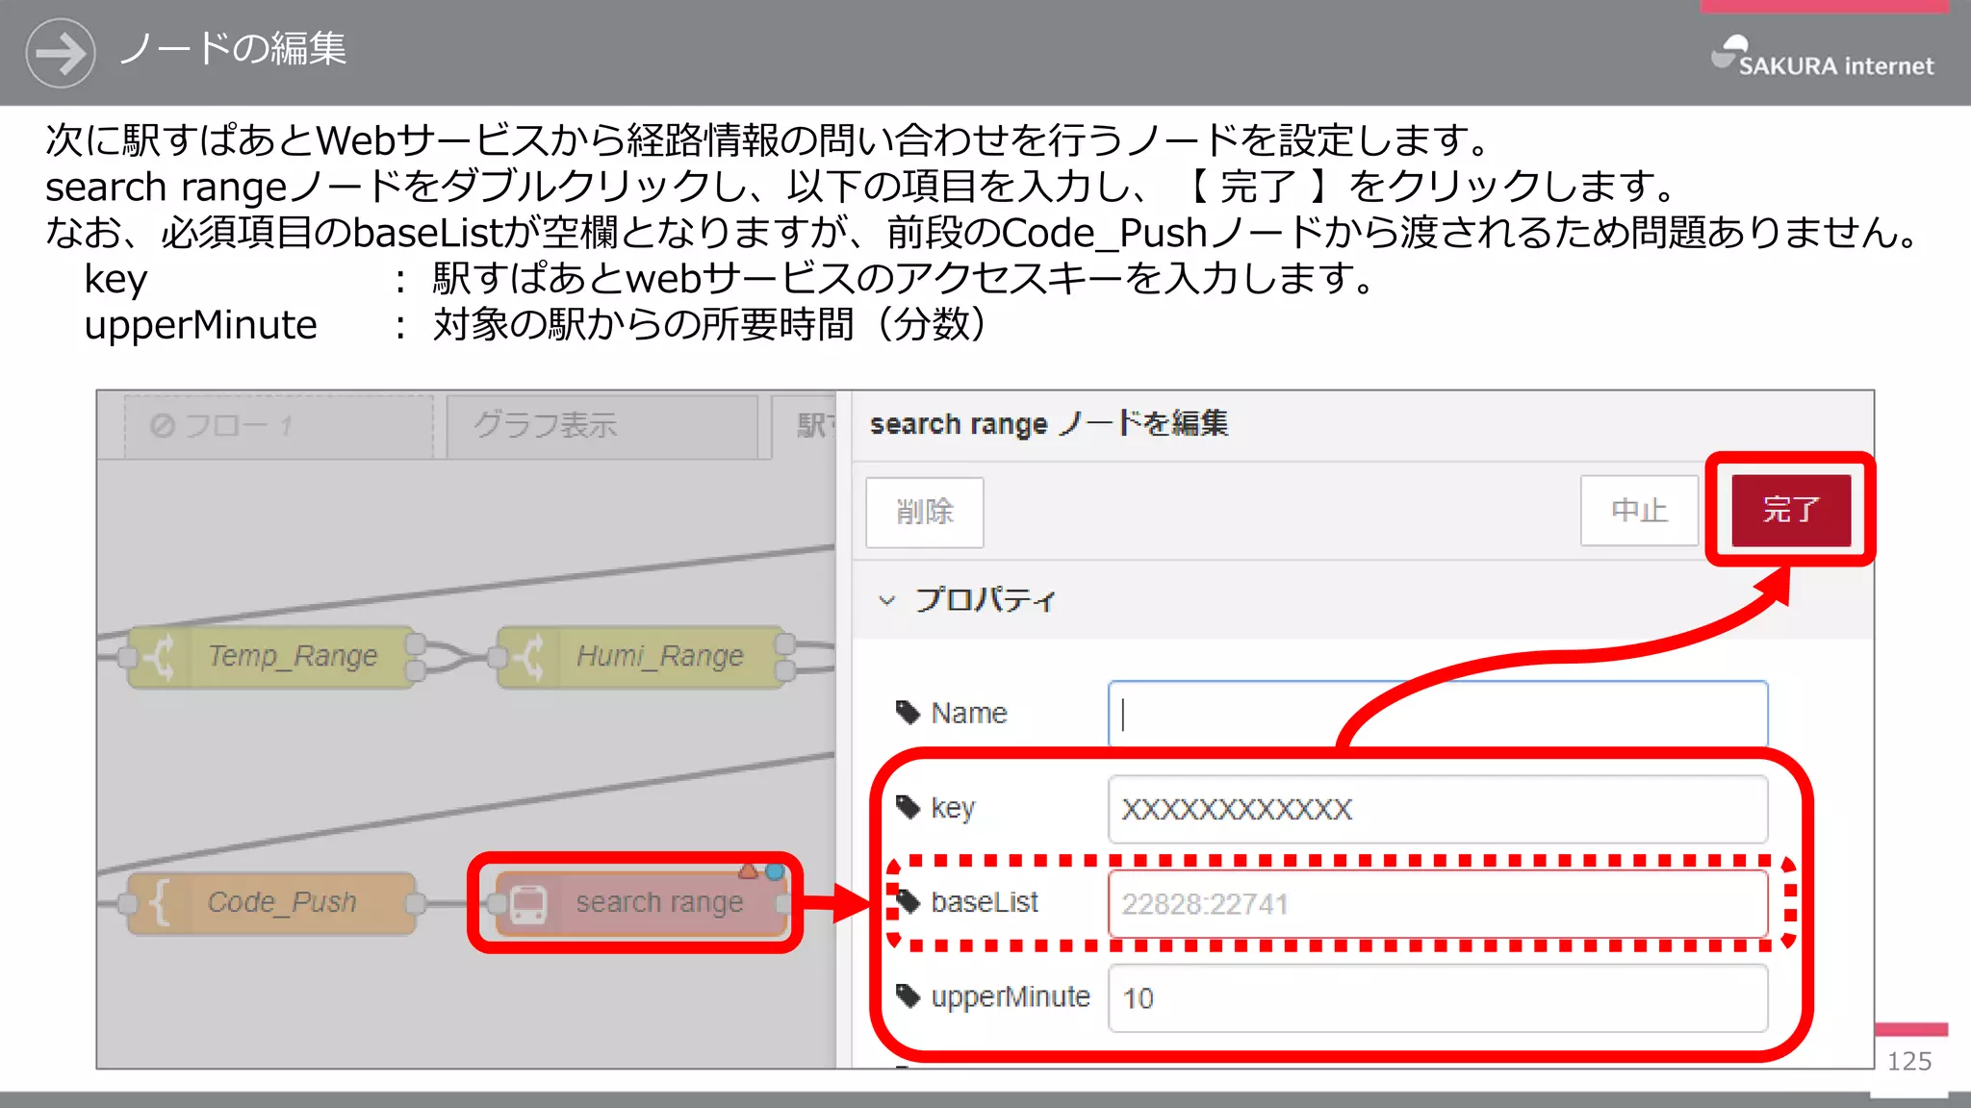Click the 'search range ノードを編集' panel title
The width and height of the screenshot is (1971, 1108).
coord(1049,423)
